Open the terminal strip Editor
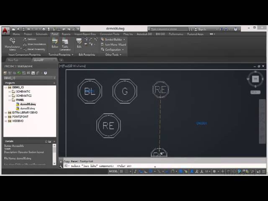Screen dimensions: 268x201 tap(55, 43)
